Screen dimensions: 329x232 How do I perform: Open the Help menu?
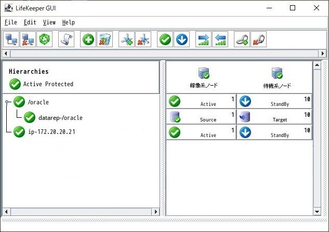(69, 22)
